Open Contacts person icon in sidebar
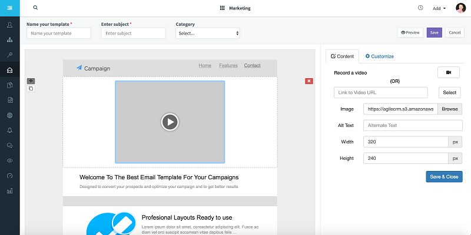This screenshot has height=235, width=471. point(9,25)
